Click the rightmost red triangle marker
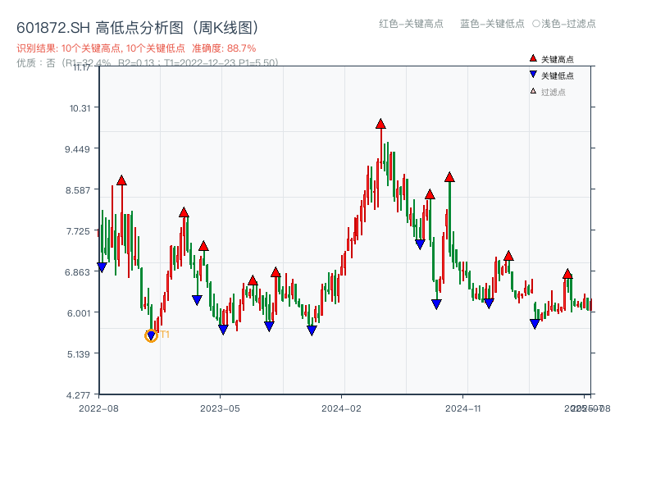This screenshot has width=656, height=492. (567, 273)
